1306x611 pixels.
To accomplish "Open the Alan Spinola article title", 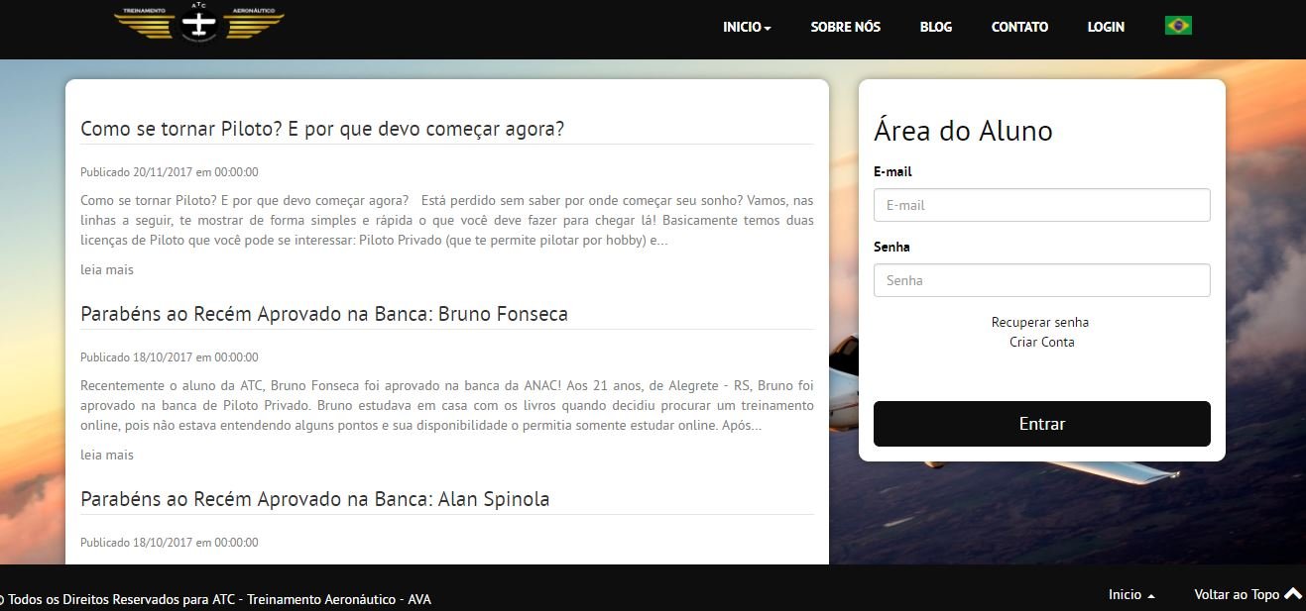I will (314, 499).
